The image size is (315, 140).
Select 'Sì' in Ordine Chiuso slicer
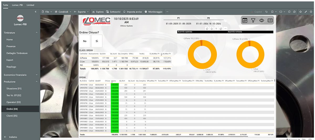[x=97, y=41]
